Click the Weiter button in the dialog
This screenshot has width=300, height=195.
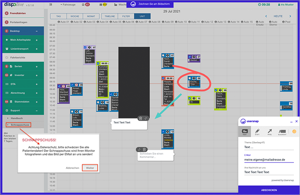[90, 168]
